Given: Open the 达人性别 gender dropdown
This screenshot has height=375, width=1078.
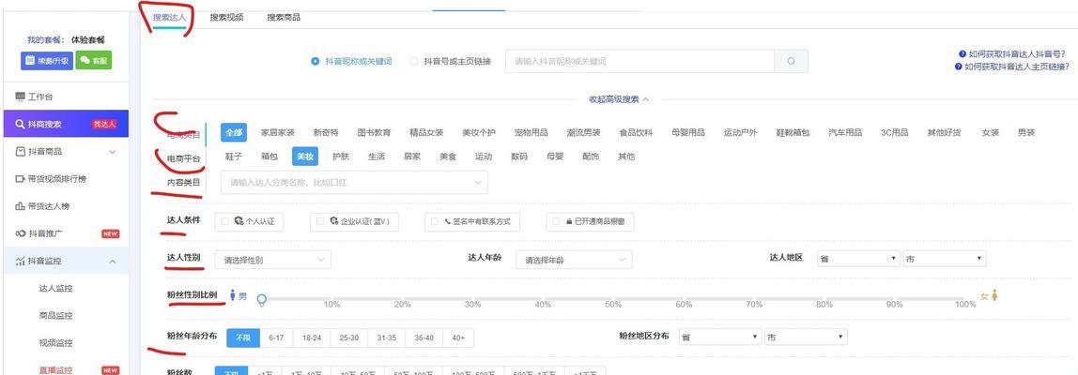Looking at the screenshot, I should pos(273,260).
